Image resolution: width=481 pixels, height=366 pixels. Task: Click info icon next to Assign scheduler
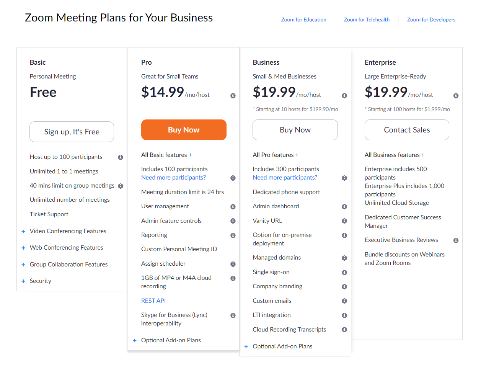233,264
